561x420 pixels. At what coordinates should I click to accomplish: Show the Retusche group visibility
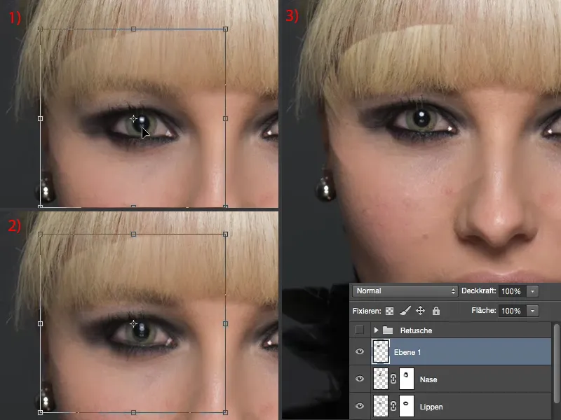[360, 330]
